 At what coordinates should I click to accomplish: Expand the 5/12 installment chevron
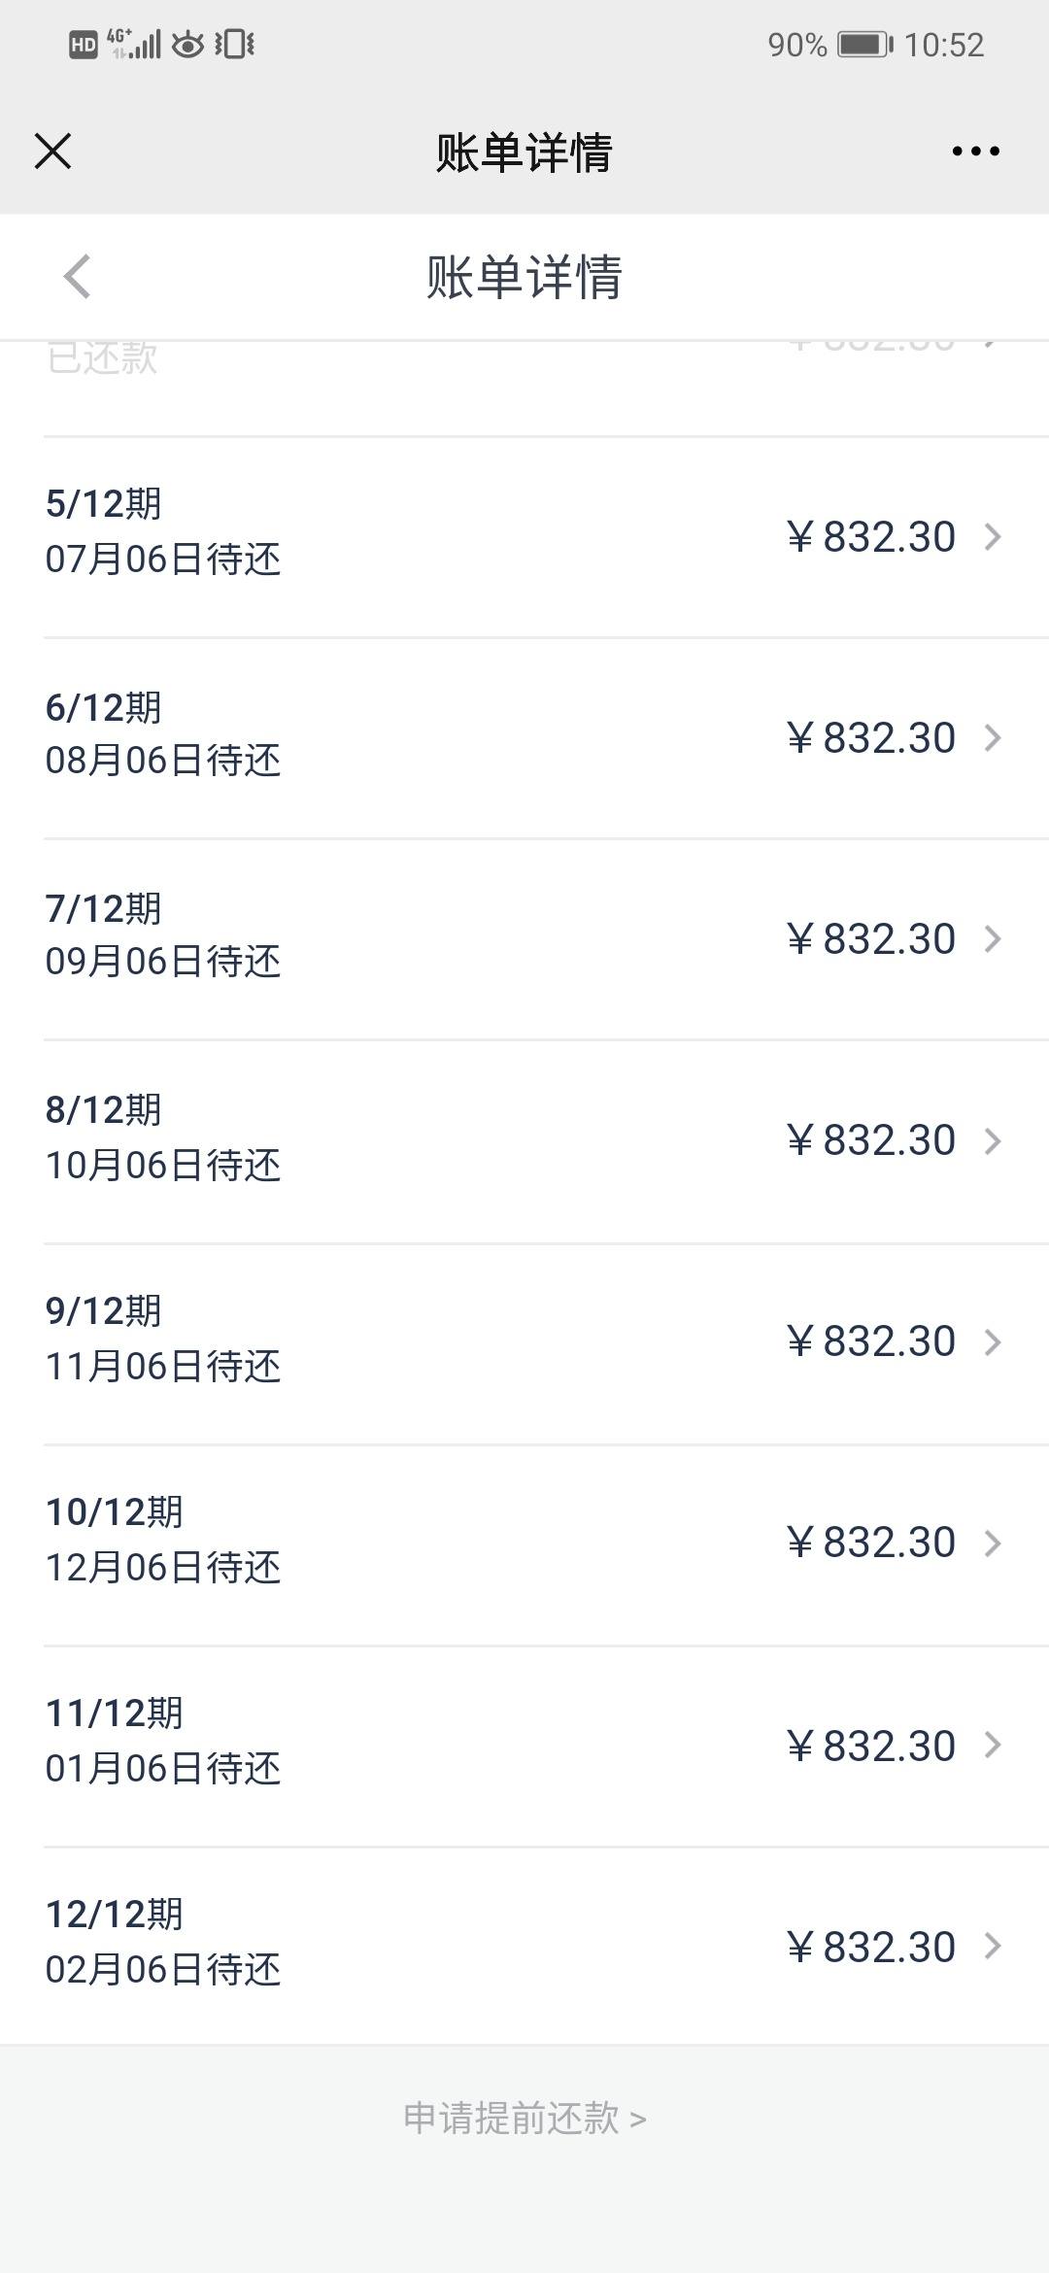point(993,537)
